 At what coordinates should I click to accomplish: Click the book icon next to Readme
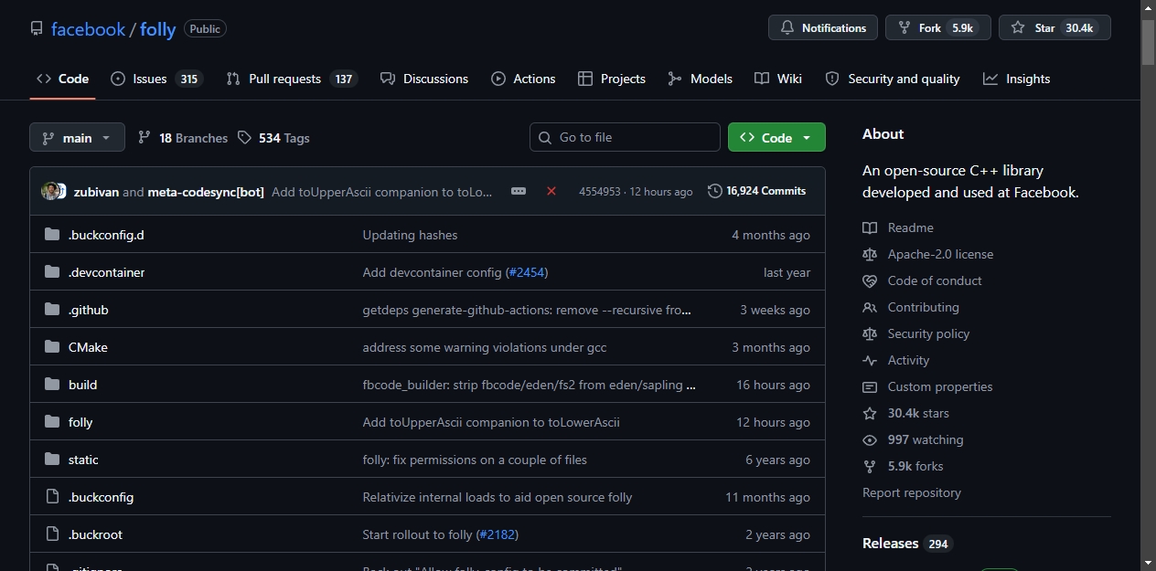tap(870, 227)
